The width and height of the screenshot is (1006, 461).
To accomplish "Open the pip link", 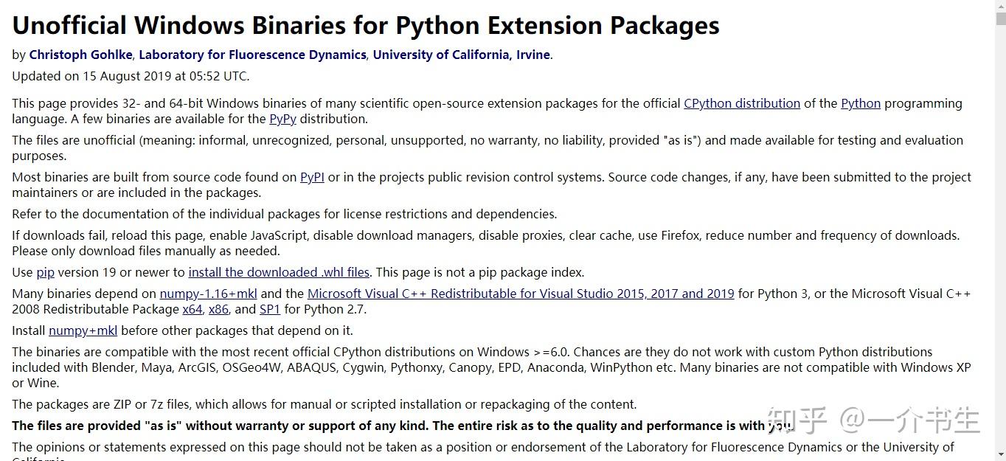I will [45, 272].
